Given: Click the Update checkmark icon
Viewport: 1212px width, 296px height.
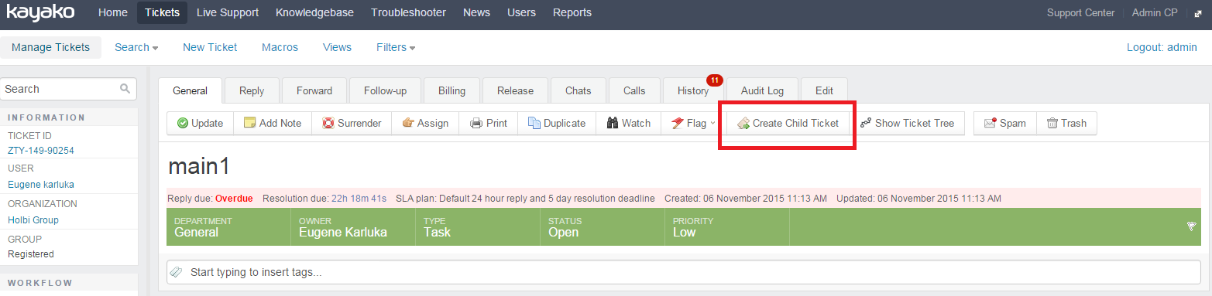Looking at the screenshot, I should [x=183, y=123].
